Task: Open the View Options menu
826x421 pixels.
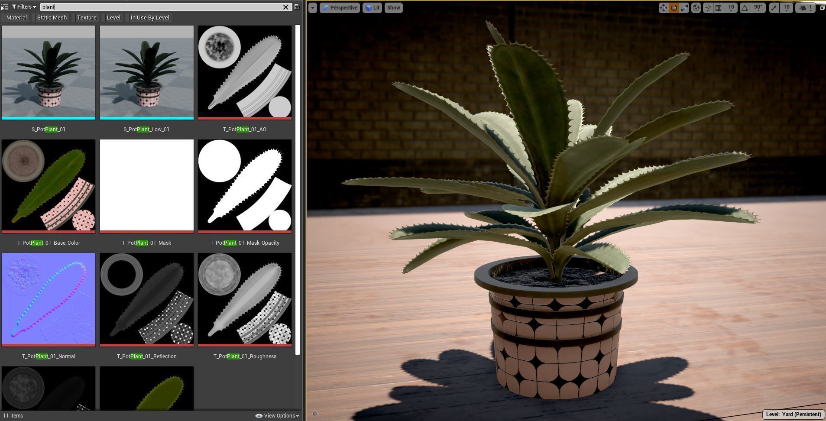Action: (x=277, y=416)
